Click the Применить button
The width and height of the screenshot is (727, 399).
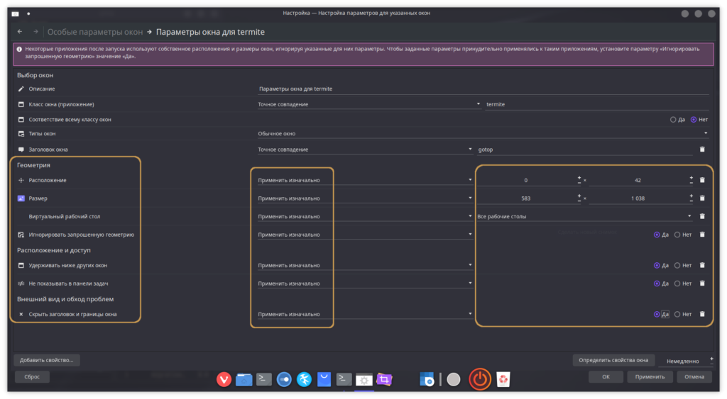(650, 376)
